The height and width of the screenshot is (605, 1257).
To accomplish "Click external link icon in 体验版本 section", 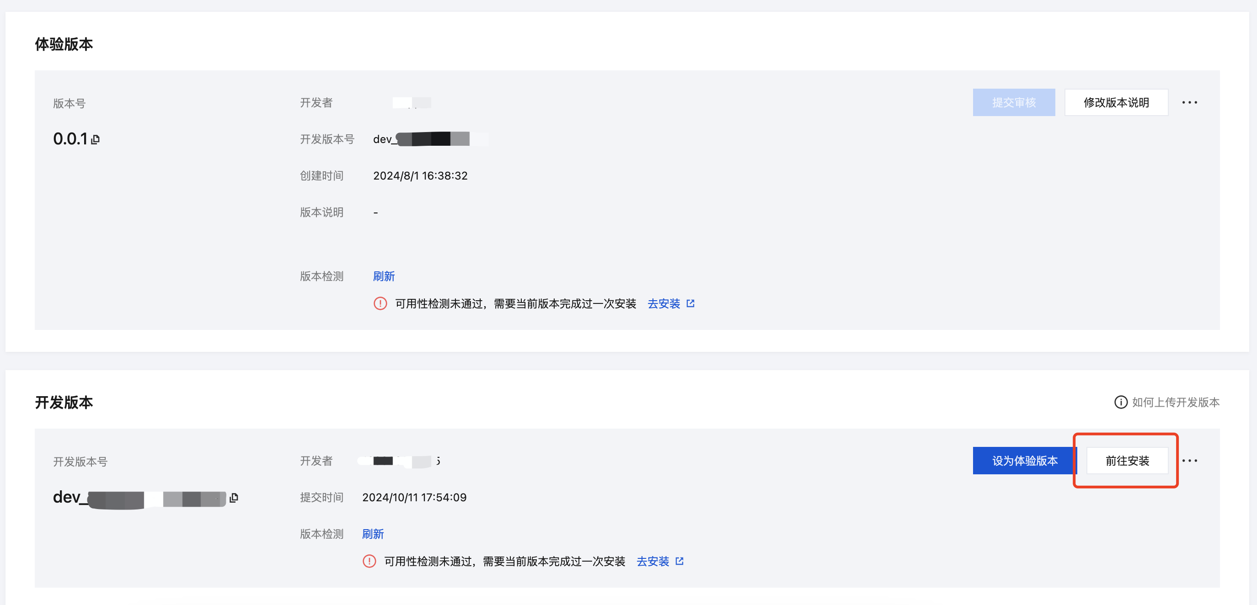I will [x=690, y=304].
